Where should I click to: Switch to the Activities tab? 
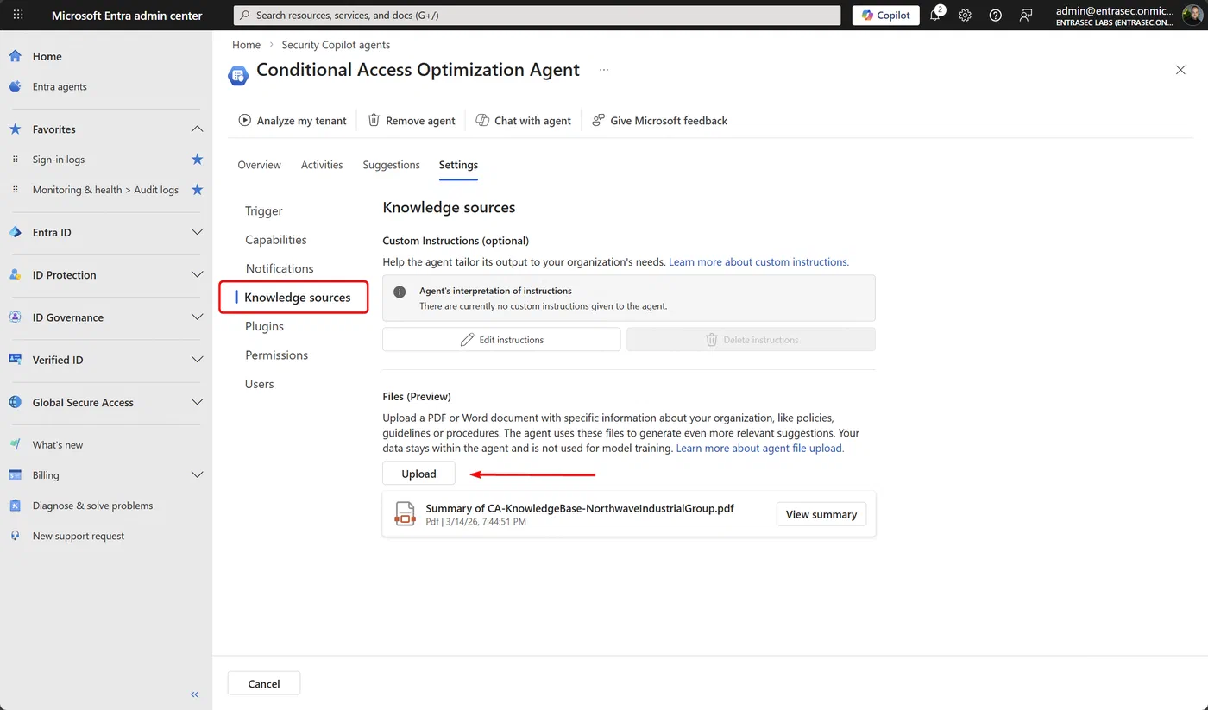pos(322,165)
